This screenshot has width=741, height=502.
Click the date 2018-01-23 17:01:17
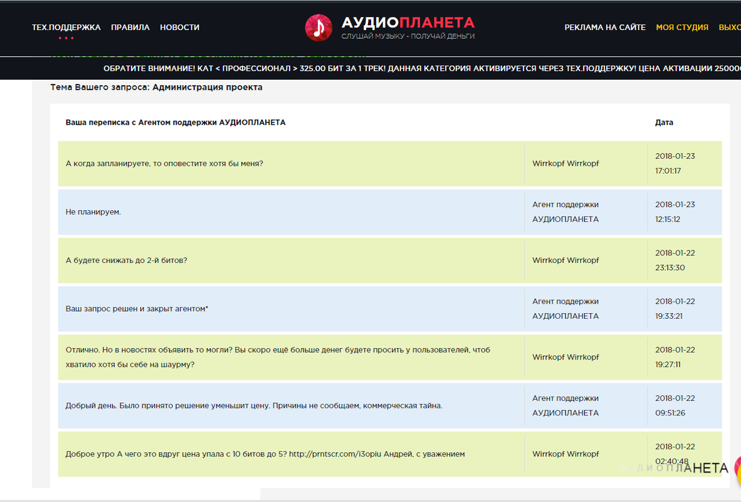(x=675, y=163)
